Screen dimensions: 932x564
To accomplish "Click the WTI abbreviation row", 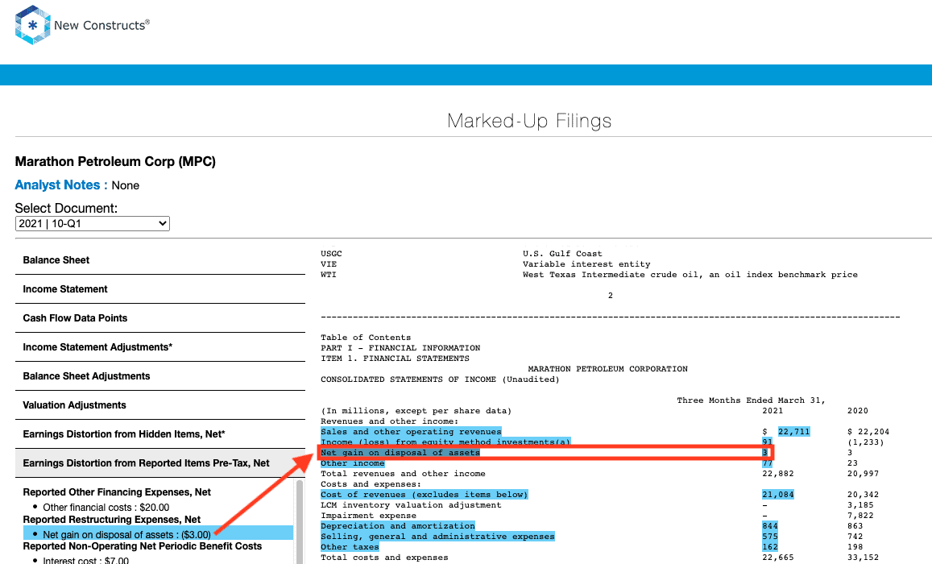I will (589, 275).
